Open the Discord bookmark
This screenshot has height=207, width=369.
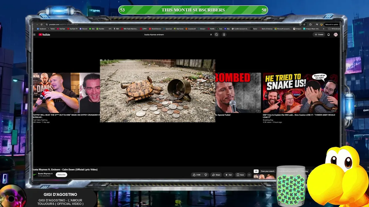[84, 29]
